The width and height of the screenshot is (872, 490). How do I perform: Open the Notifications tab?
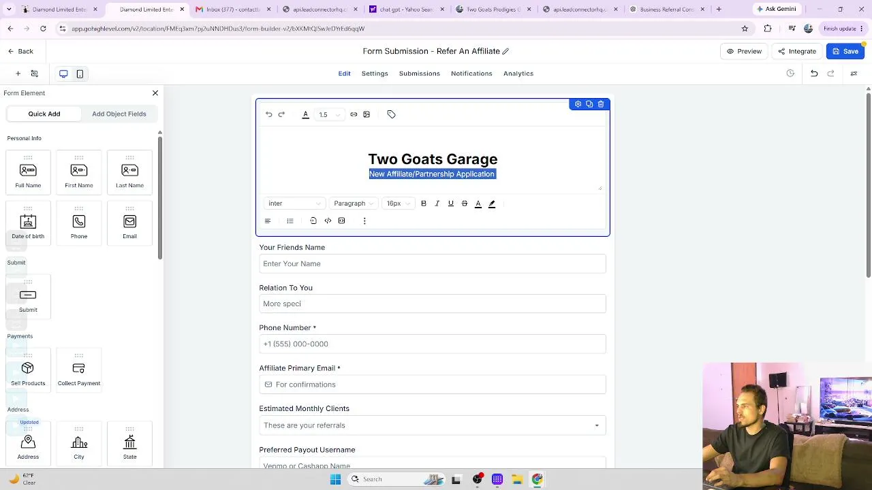pyautogui.click(x=471, y=73)
